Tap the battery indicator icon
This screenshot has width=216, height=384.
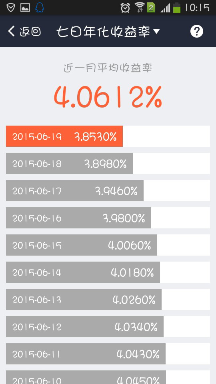pyautogui.click(x=176, y=7)
